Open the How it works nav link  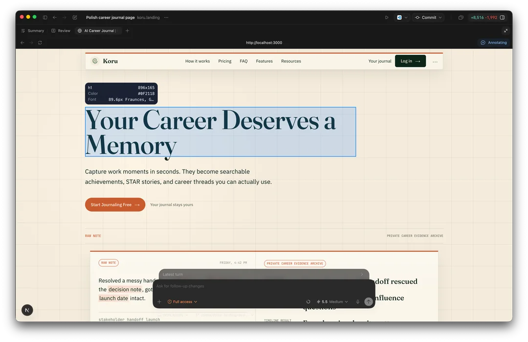(x=198, y=61)
